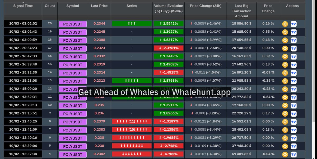Open TradingView icon for signal 10/02 15:09:20
Viewport: 317px width, 159px height.
click(x=293, y=89)
